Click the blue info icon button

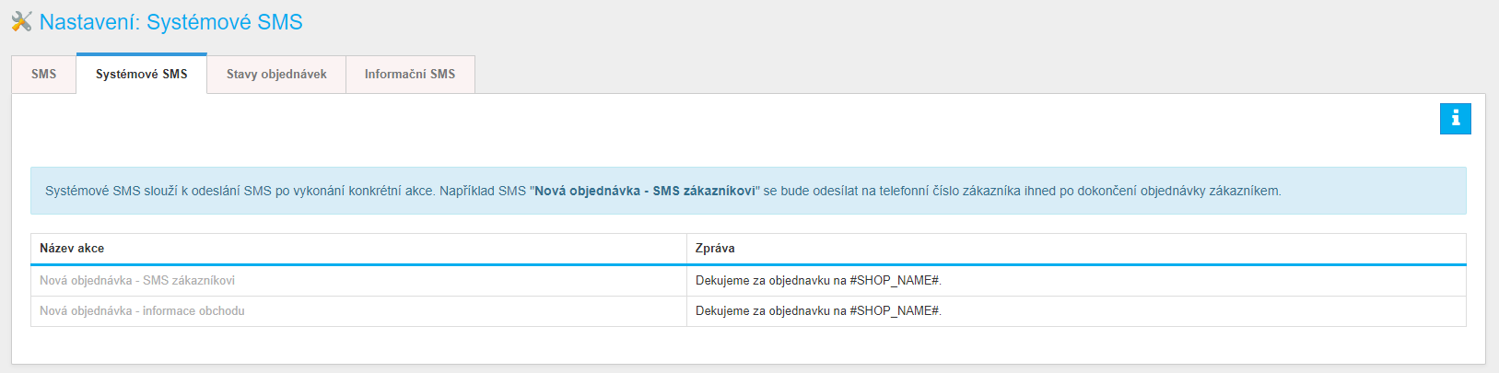click(1456, 119)
